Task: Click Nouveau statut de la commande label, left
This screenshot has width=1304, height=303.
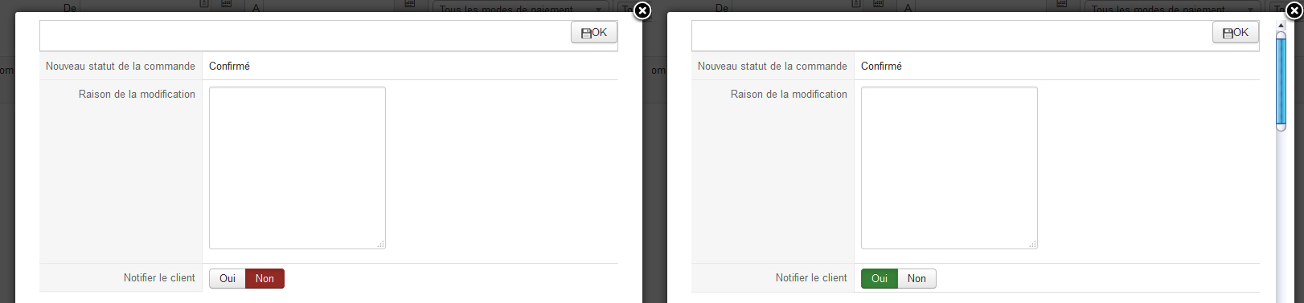Action: pyautogui.click(x=121, y=67)
